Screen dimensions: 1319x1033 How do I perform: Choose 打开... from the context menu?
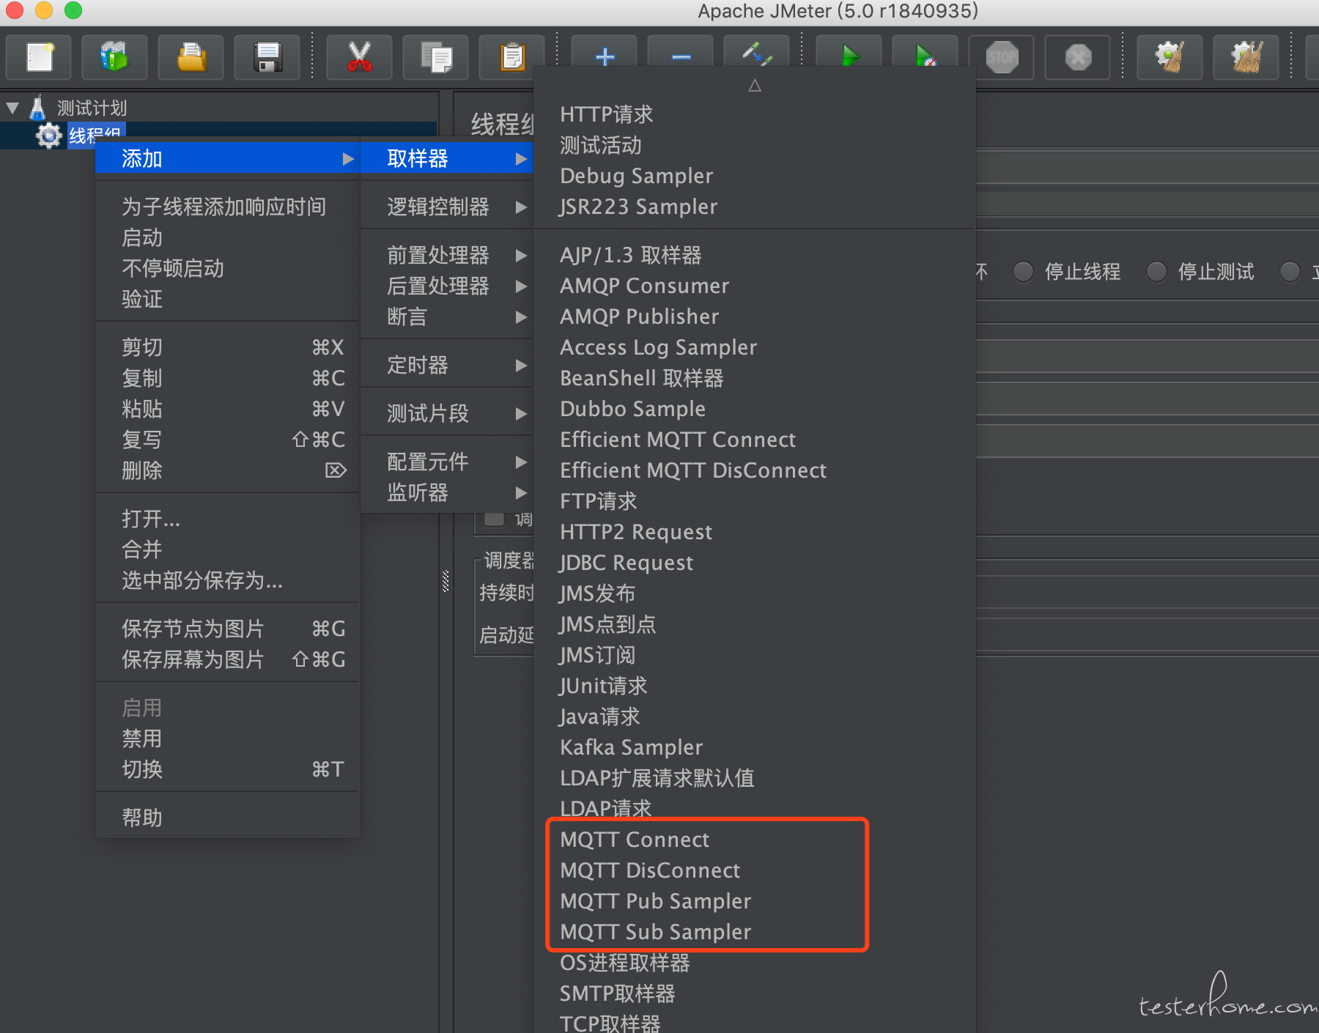[x=227, y=519]
